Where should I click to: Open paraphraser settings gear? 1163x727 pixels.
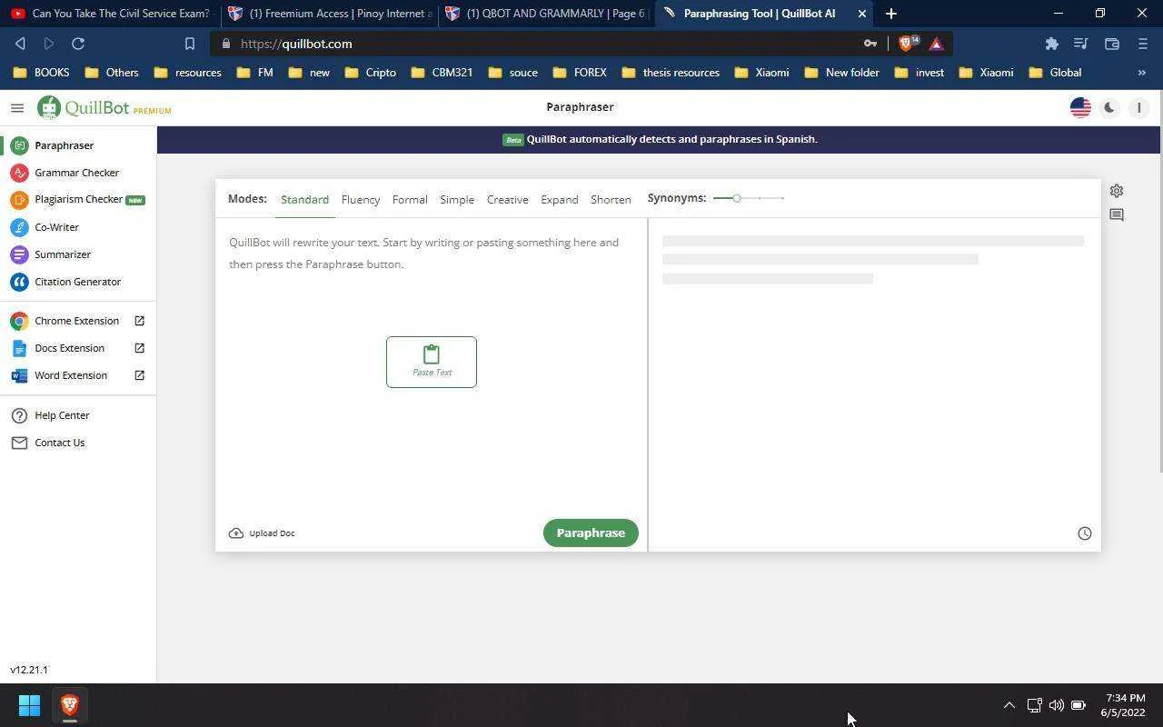pyautogui.click(x=1117, y=191)
